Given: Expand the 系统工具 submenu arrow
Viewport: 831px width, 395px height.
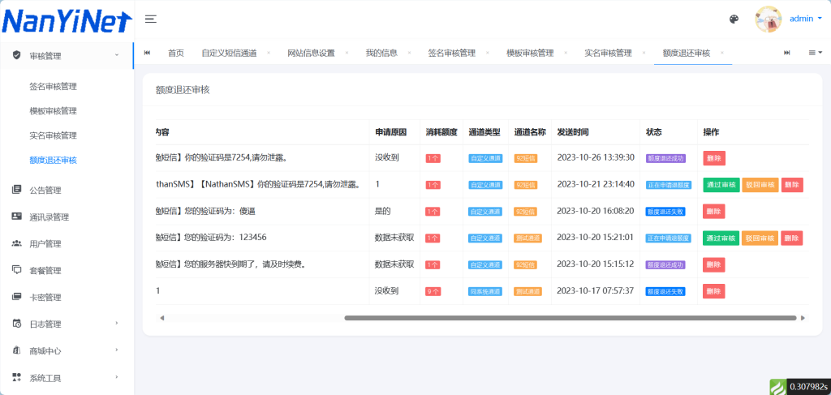Looking at the screenshot, I should (117, 377).
